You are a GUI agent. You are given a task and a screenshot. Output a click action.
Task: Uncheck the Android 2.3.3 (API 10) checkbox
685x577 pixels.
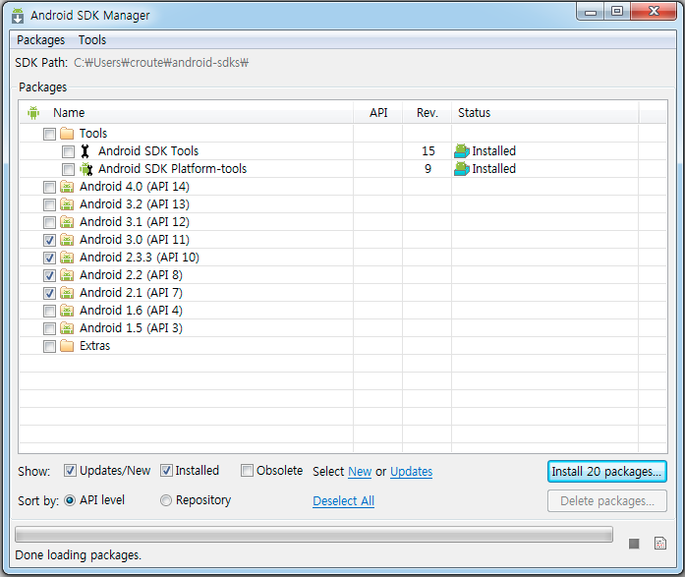coord(49,258)
